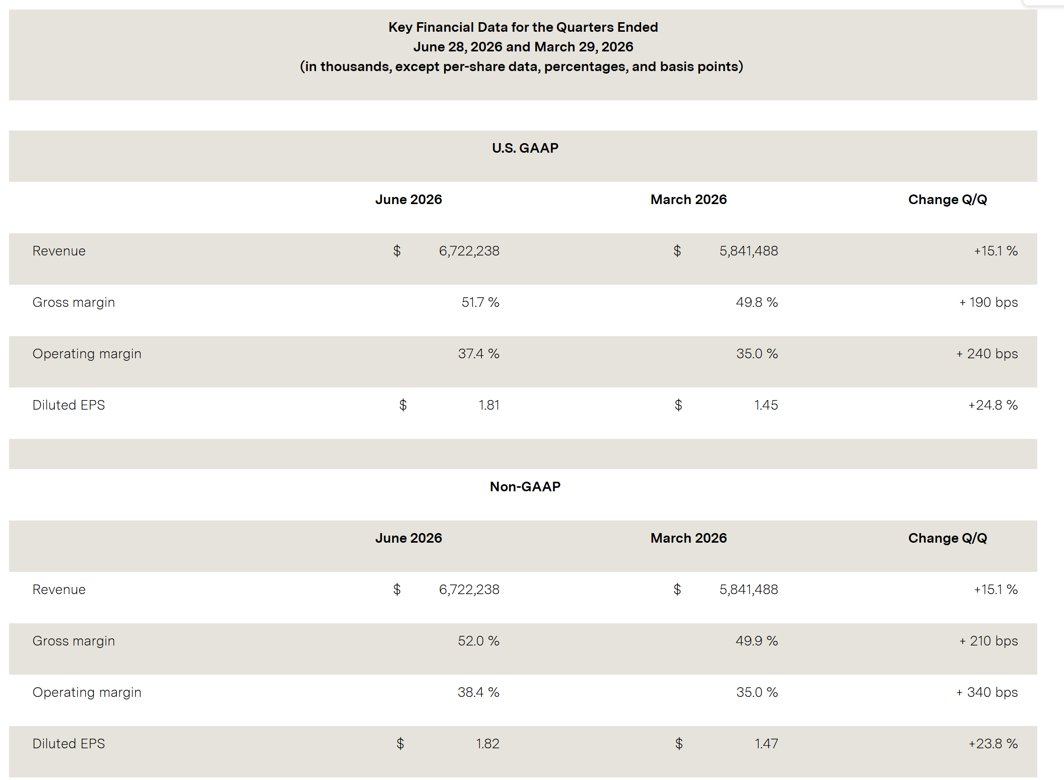
Task: Click the + 190 bps change value
Action: [988, 302]
